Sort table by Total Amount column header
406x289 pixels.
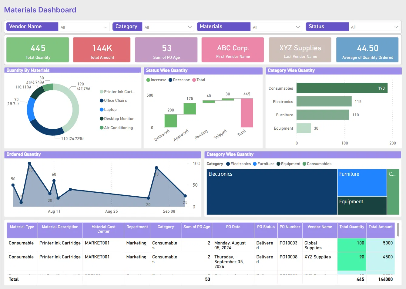pyautogui.click(x=380, y=227)
